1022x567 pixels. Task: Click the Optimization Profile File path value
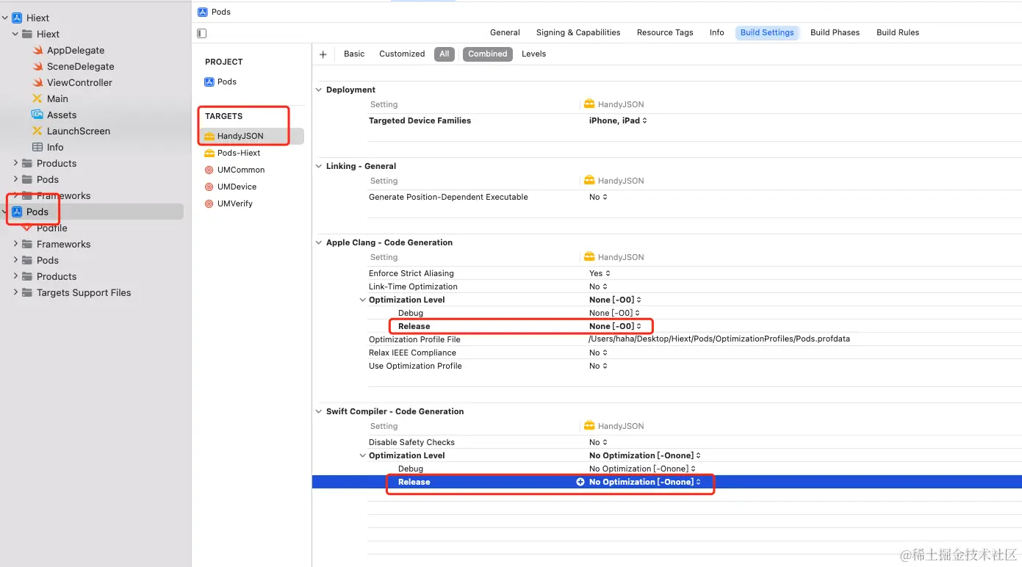click(719, 339)
